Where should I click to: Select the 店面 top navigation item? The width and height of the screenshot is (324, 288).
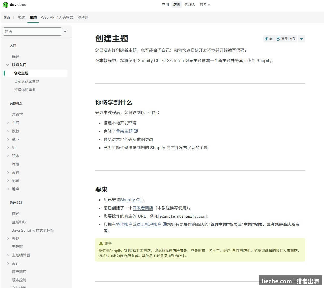177,5
